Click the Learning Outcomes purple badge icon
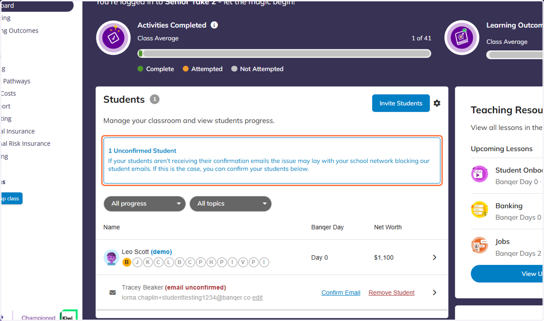The image size is (544, 321). [461, 38]
